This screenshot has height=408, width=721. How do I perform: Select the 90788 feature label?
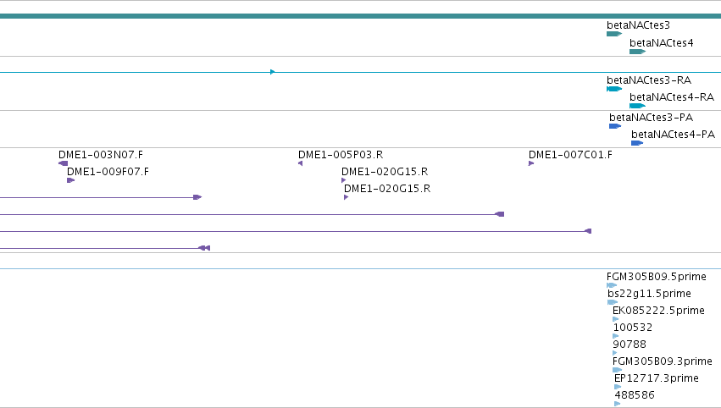(629, 345)
